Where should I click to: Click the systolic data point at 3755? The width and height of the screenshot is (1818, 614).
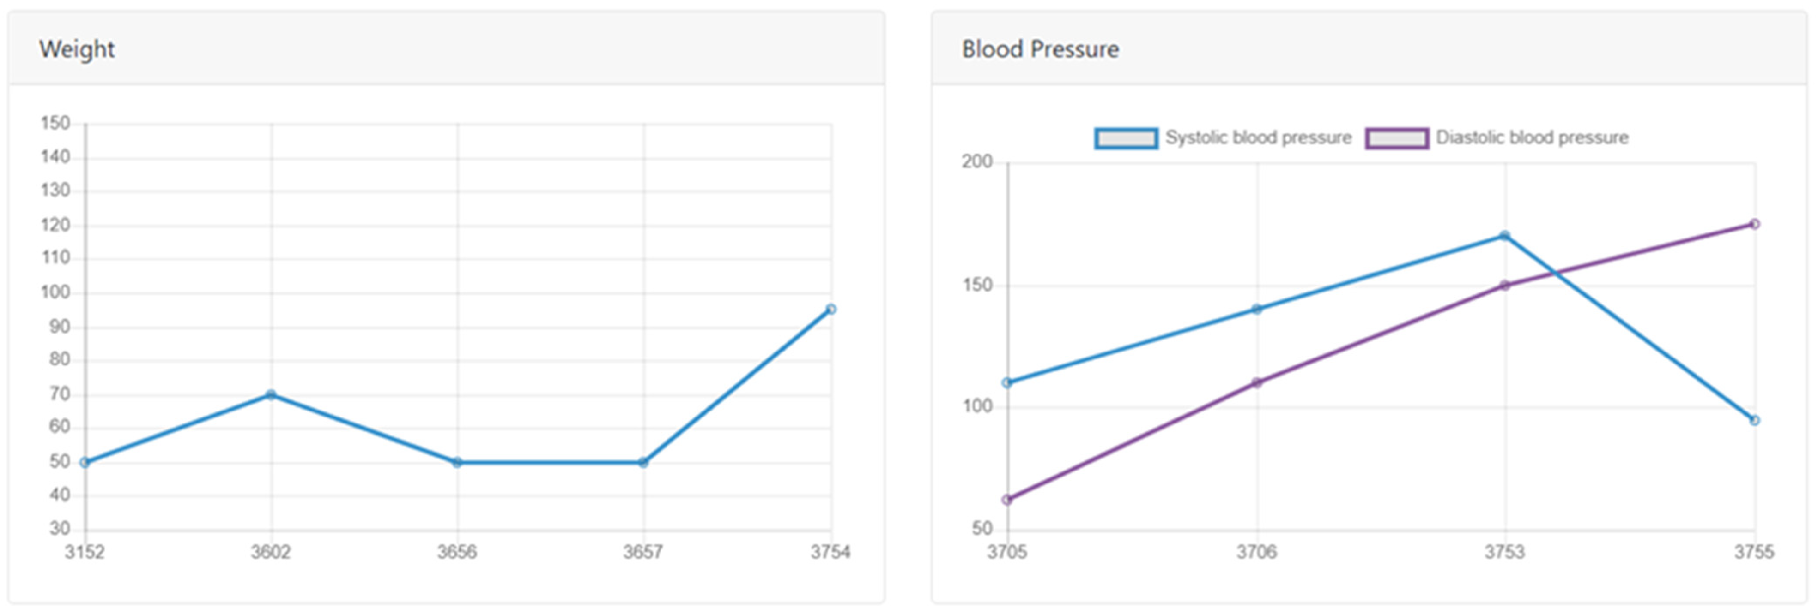[1754, 421]
